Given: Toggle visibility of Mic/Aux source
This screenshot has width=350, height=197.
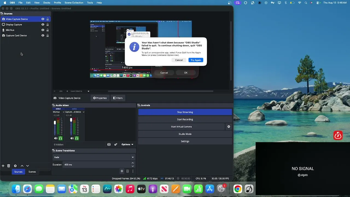Looking at the screenshot, I should pos(43,30).
